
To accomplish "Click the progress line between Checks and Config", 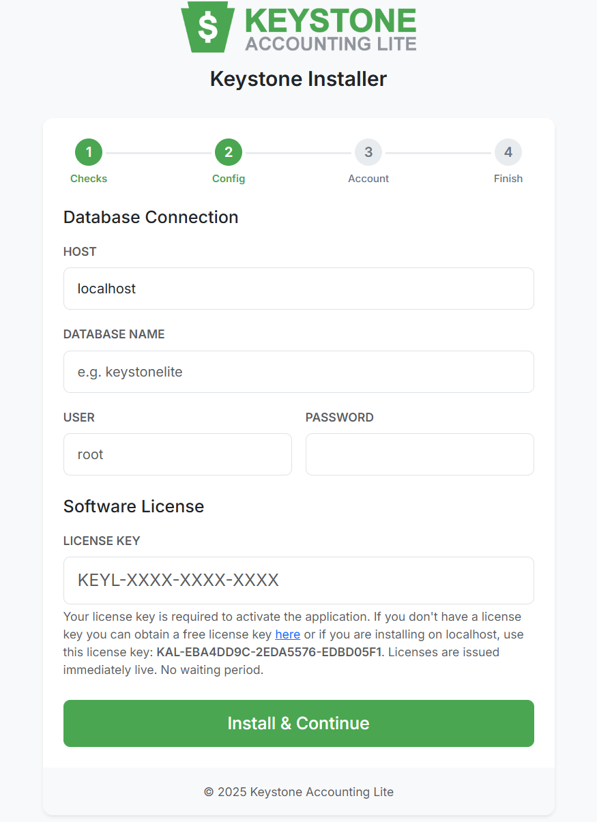I will [158, 152].
